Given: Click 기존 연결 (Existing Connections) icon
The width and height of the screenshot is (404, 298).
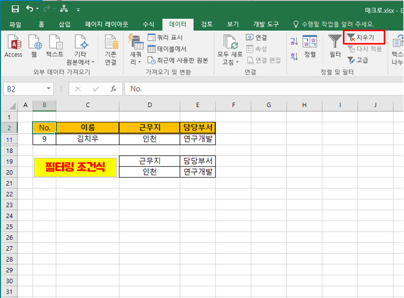Looking at the screenshot, I should click(111, 50).
